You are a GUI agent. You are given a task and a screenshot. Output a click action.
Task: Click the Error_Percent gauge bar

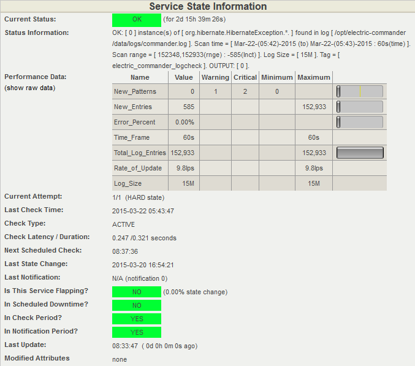point(359,122)
